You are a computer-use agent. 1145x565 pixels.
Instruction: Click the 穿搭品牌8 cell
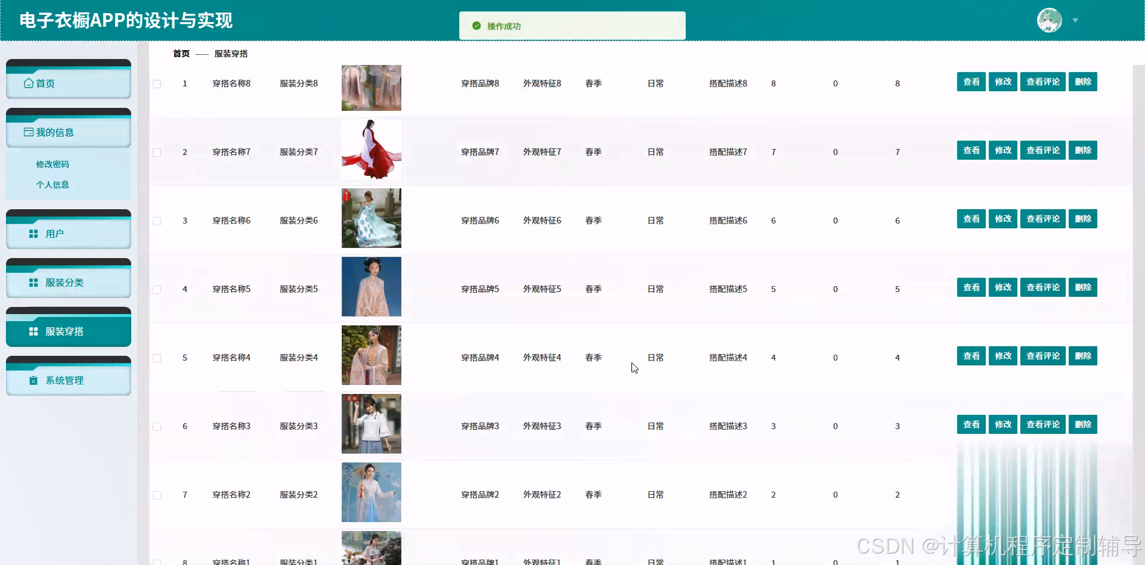[480, 83]
